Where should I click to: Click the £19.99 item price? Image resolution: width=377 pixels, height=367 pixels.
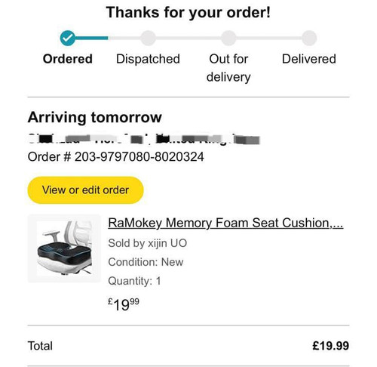click(x=124, y=304)
